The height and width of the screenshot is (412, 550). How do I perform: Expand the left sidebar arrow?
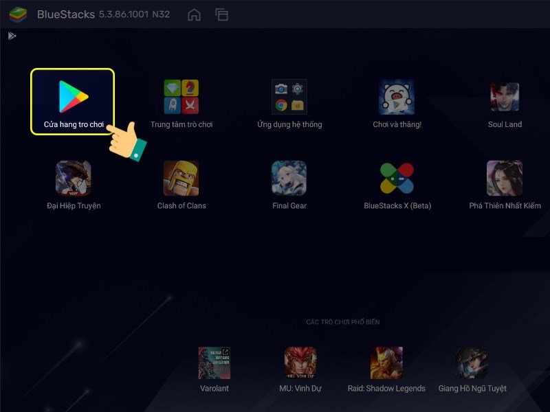12,36
